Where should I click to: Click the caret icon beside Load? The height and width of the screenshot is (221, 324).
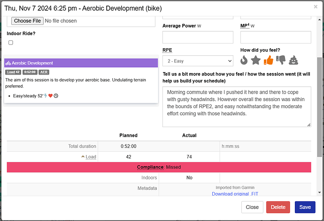click(83, 157)
